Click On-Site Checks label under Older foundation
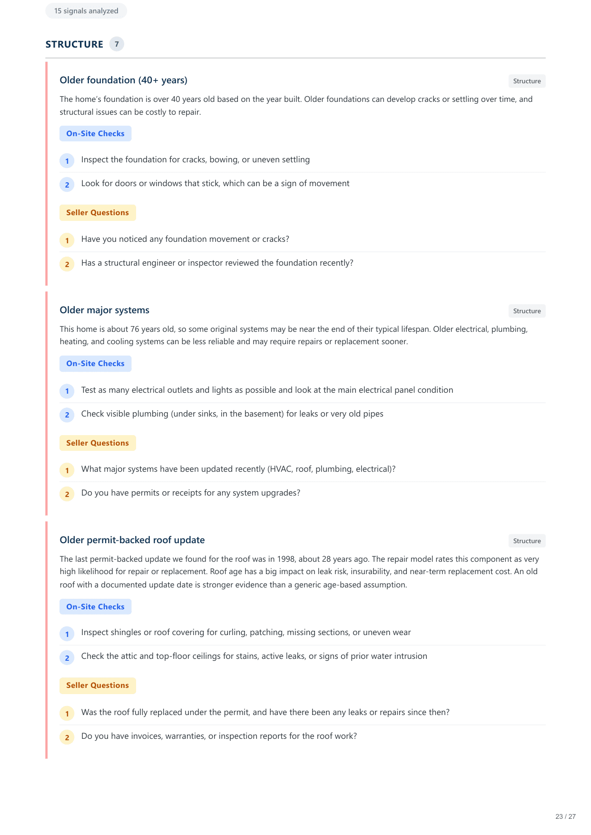This screenshot has width=591, height=835. coord(95,134)
